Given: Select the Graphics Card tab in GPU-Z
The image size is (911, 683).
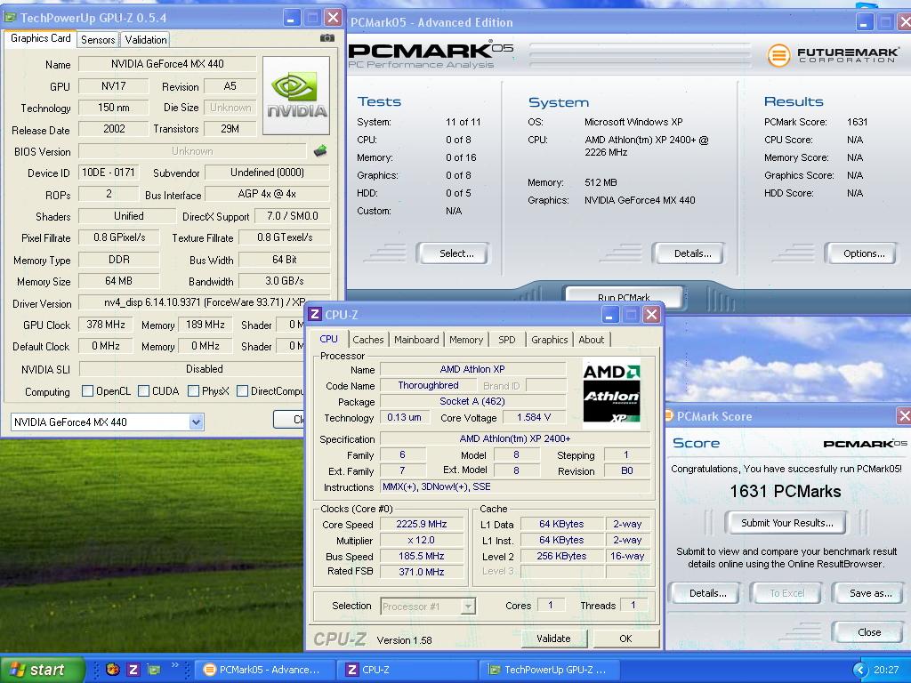Looking at the screenshot, I should (41, 38).
